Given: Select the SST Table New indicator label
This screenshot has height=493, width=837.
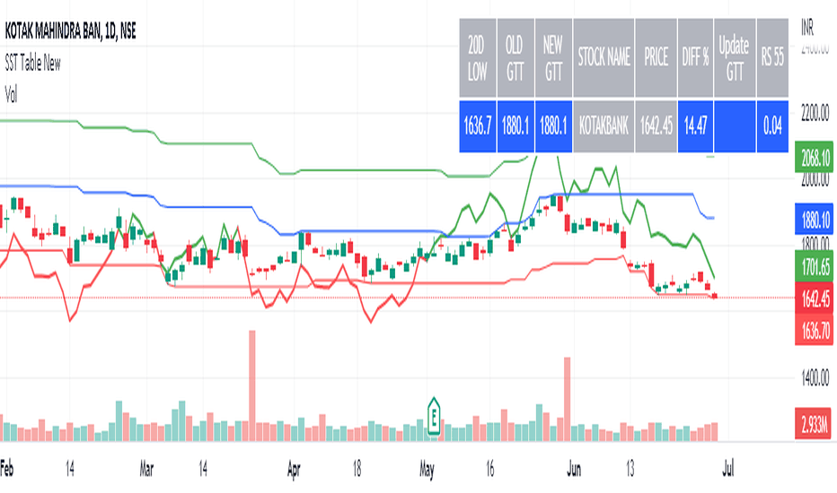Looking at the screenshot, I should click(x=32, y=64).
